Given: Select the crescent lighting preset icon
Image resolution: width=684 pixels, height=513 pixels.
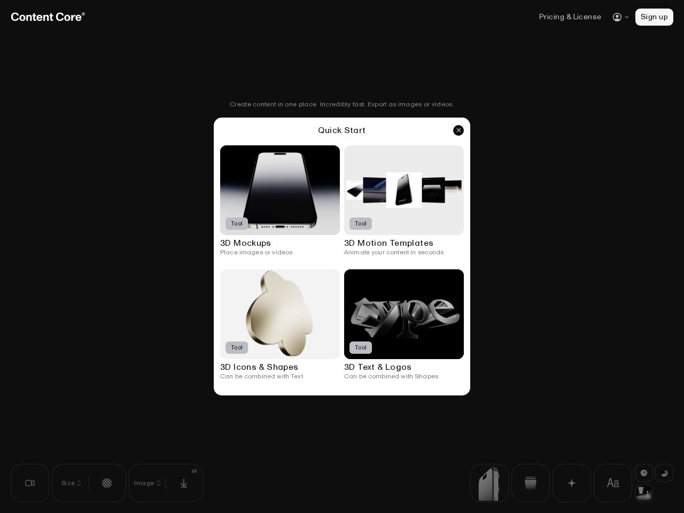Looking at the screenshot, I should point(664,473).
